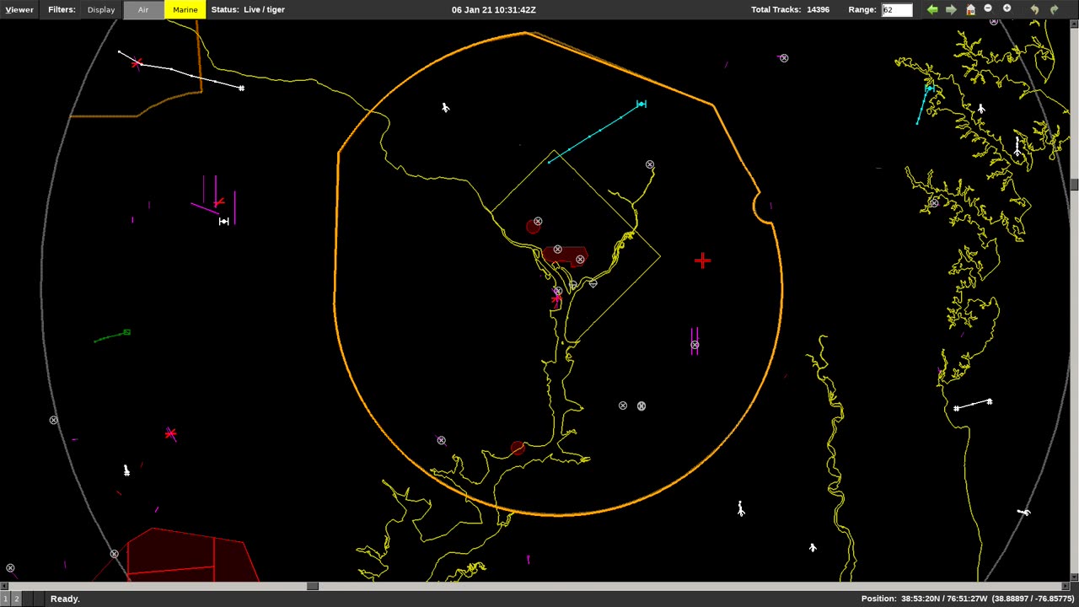Image resolution: width=1079 pixels, height=607 pixels.
Task: Reset the map with the home icon
Action: tap(970, 9)
